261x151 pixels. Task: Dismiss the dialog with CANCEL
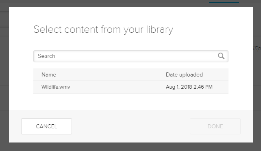click(46, 126)
